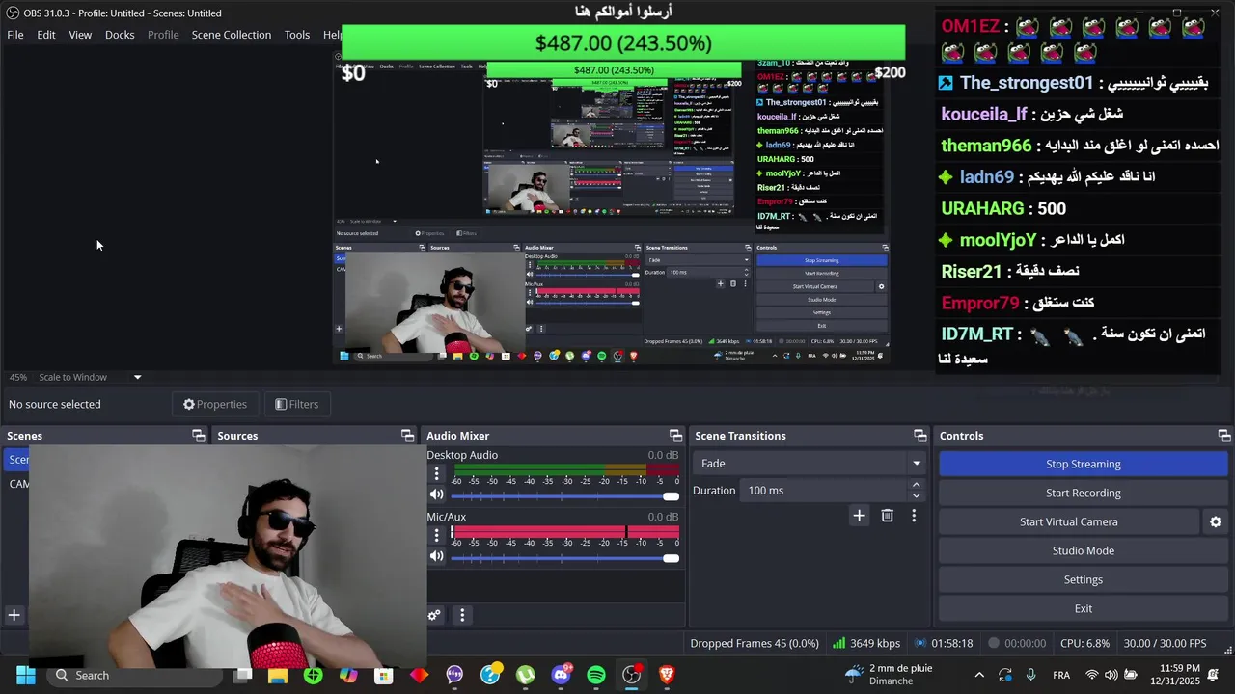The image size is (1235, 694).
Task: Show hidden system tray icons
Action: (979, 675)
